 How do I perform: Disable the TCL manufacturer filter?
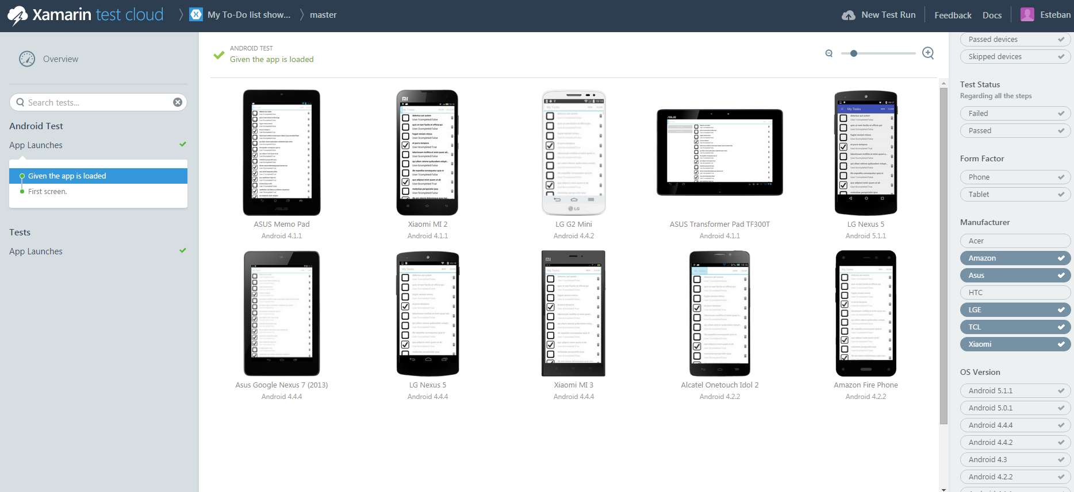click(1015, 327)
